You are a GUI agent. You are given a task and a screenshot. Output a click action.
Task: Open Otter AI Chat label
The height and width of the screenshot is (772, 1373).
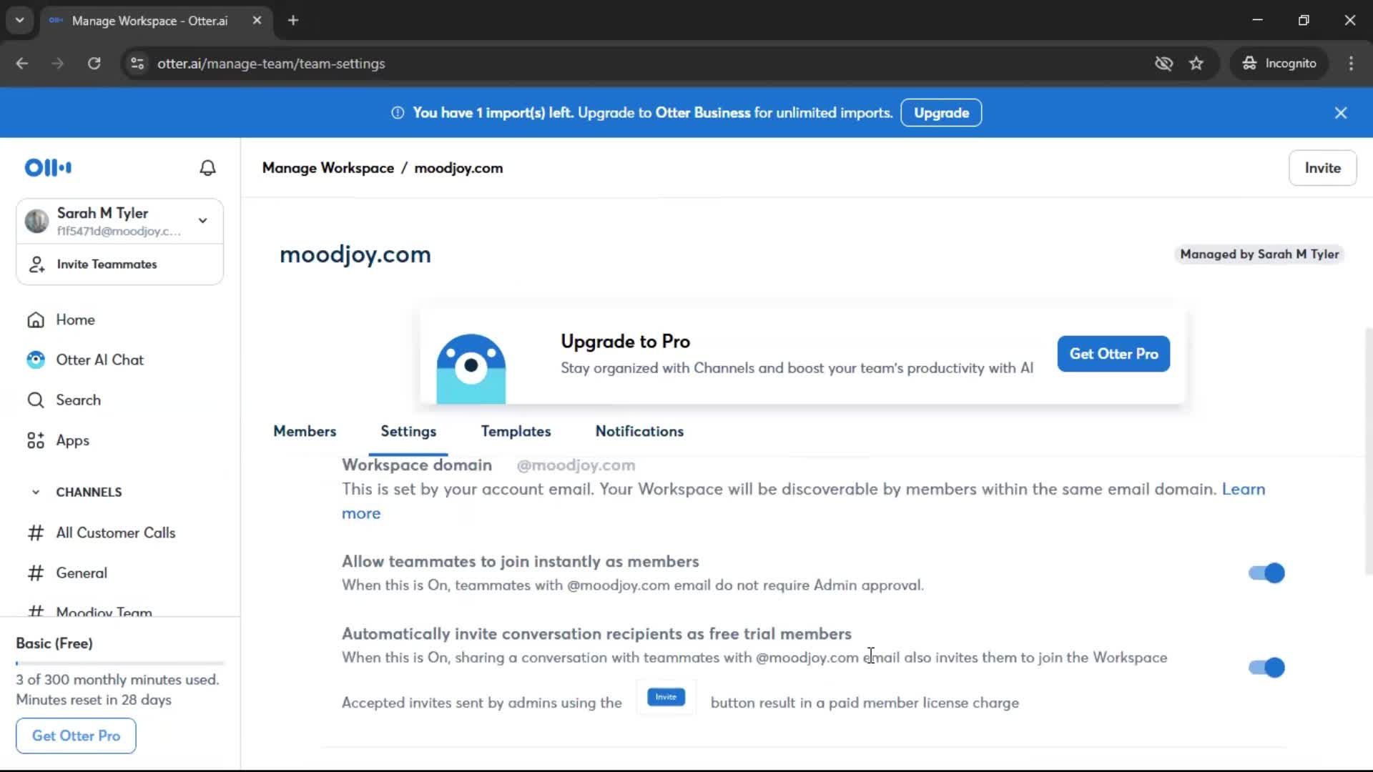[100, 360]
